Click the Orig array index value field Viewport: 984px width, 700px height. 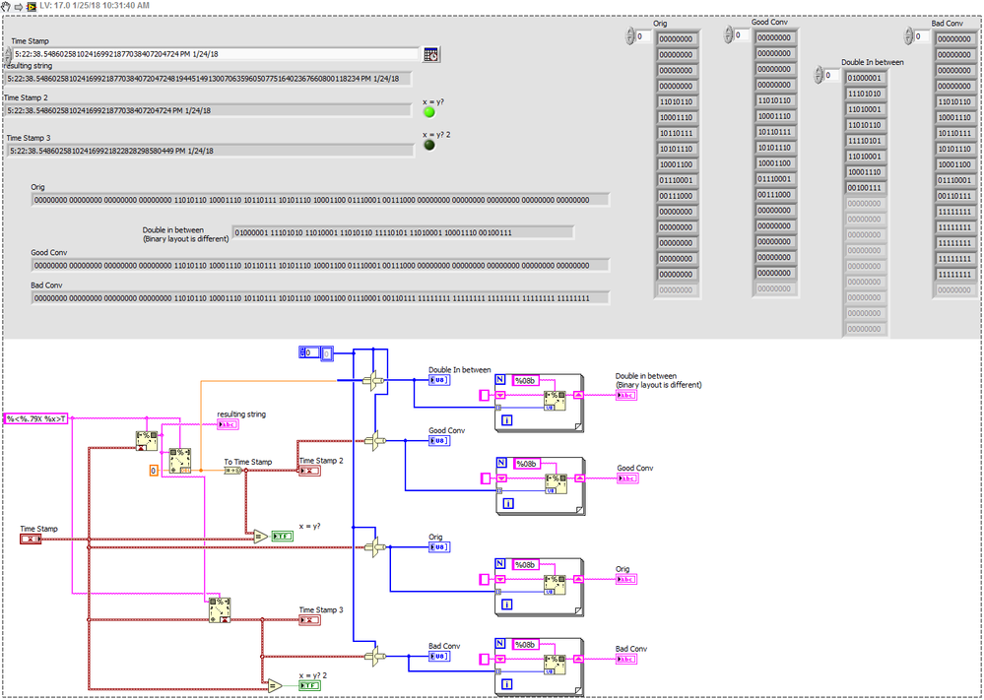[x=643, y=36]
